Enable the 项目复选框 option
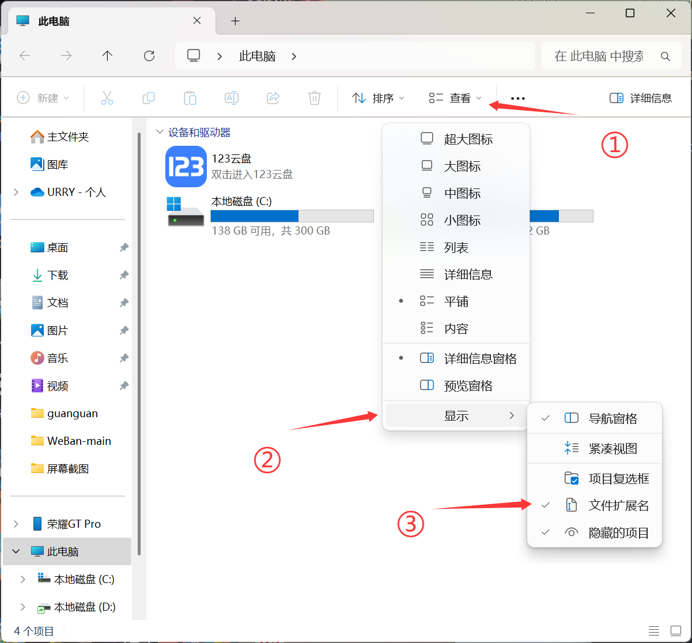Screen dimensions: 692x643 618,479
